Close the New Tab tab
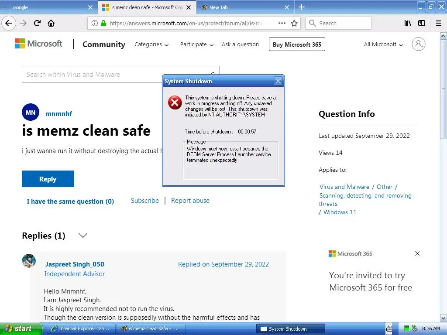447x335 pixels. pyautogui.click(x=287, y=7)
